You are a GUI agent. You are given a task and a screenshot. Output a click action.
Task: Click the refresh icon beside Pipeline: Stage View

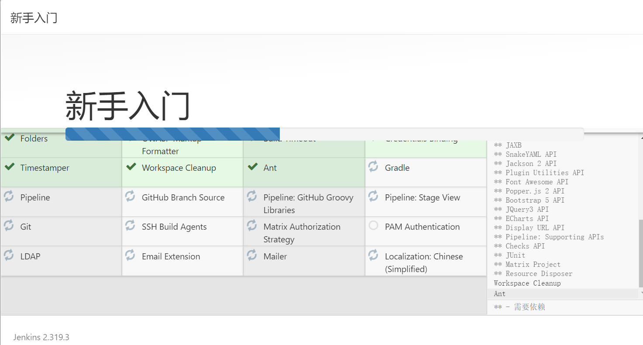coord(373,196)
